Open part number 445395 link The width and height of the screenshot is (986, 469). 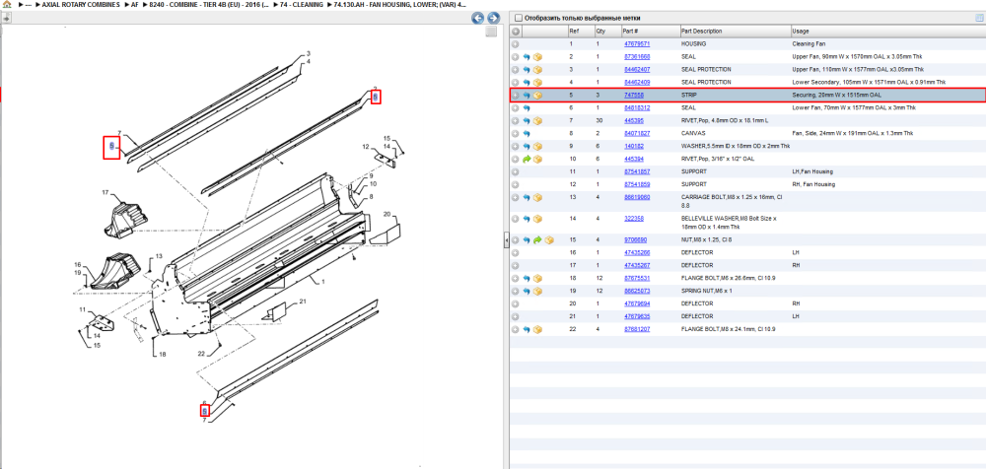coord(634,121)
